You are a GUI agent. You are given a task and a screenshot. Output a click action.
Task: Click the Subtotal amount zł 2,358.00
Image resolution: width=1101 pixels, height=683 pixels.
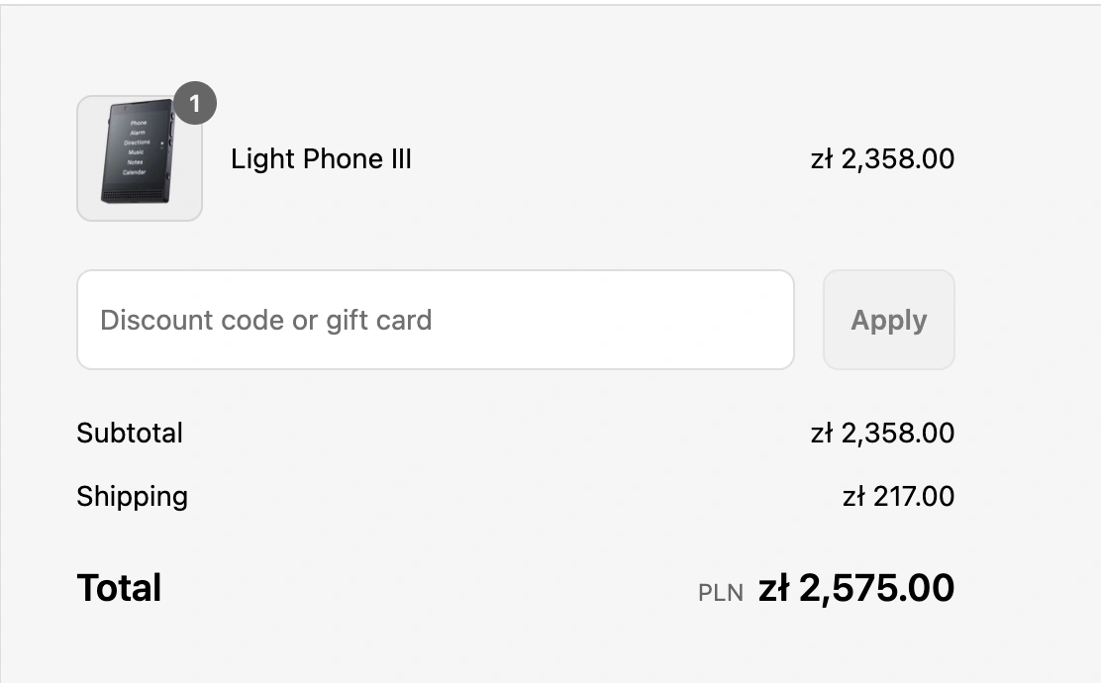(882, 434)
